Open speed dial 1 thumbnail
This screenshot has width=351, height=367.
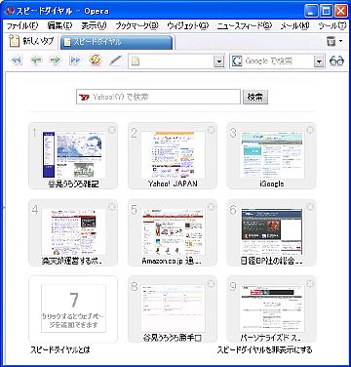point(73,155)
